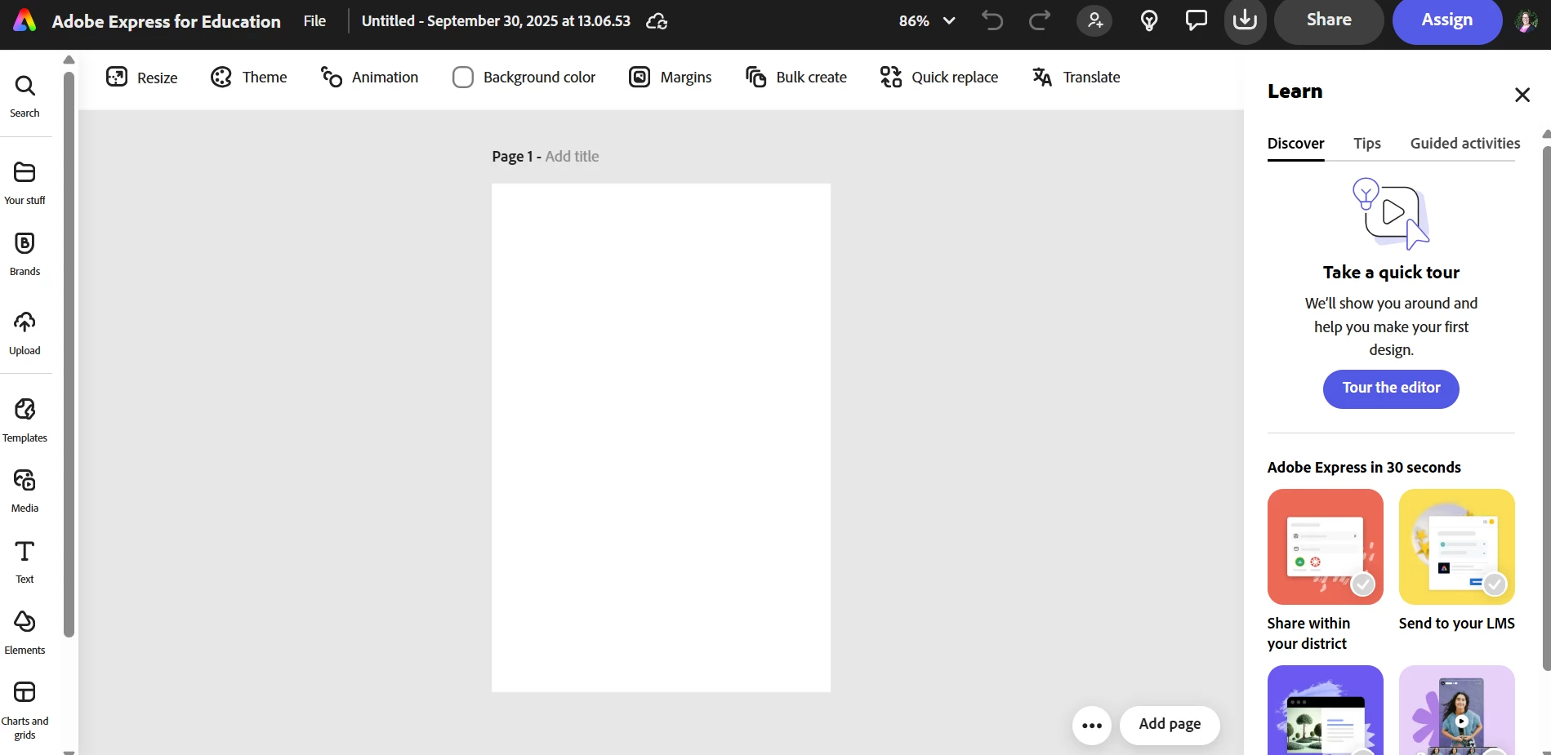Open the comments panel icon
The height and width of the screenshot is (755, 1551).
click(1197, 20)
